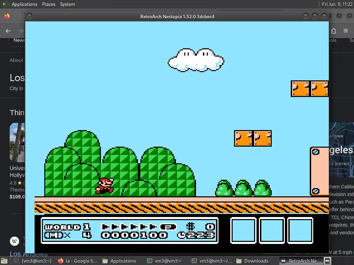Screen dimensions: 354x265
Task: Click the date and time in the top panel
Action: (x=337, y=4)
